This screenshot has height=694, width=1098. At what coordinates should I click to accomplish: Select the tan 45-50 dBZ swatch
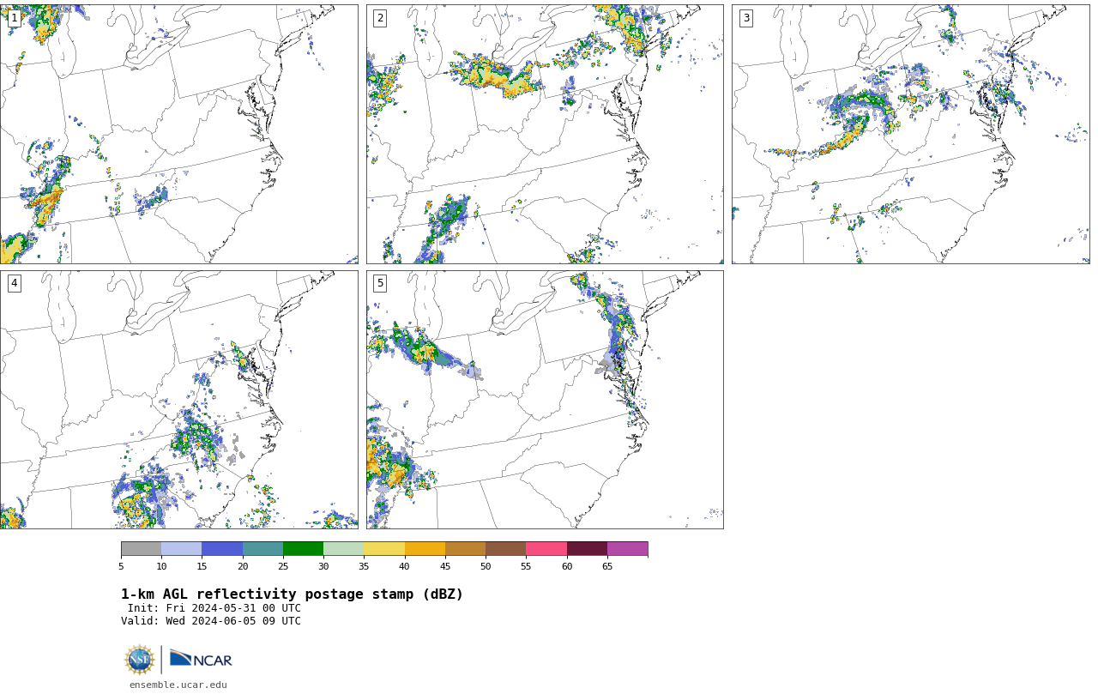point(465,549)
